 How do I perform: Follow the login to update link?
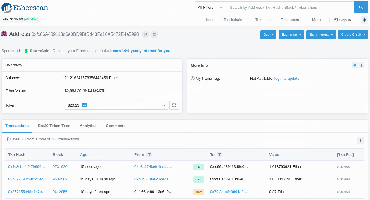click(287, 78)
